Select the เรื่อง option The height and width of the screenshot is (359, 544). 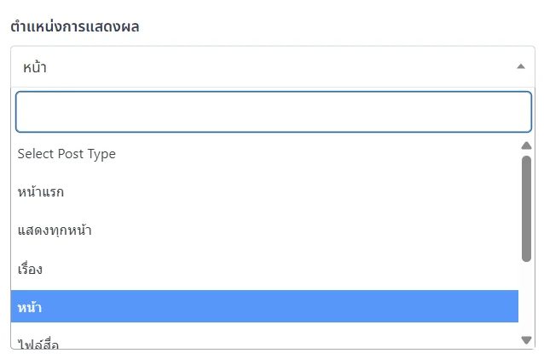(x=30, y=269)
